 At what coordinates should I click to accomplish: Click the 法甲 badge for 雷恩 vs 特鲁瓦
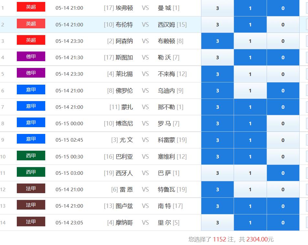click(31, 189)
